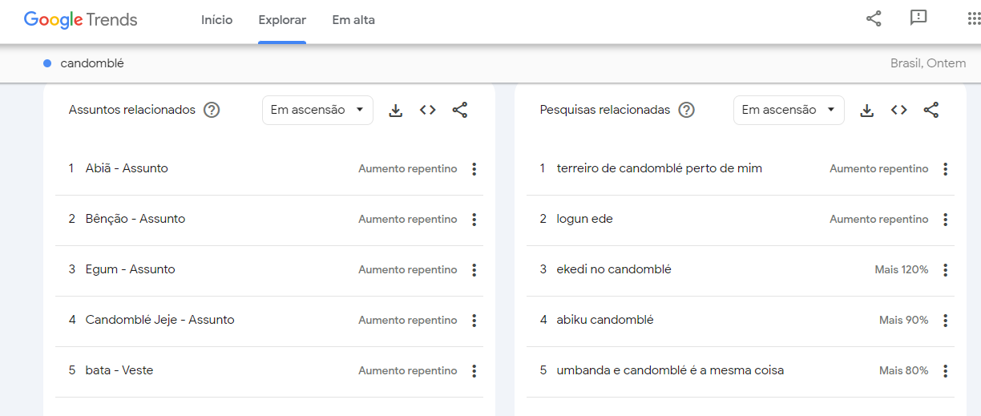Open more options menu for Abiã row
The image size is (981, 416).
coord(474,169)
